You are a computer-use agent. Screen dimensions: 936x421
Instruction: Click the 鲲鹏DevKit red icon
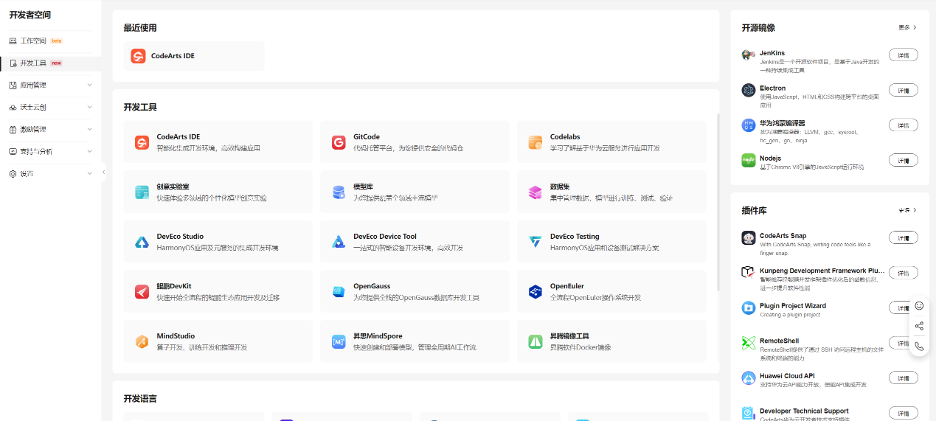pos(142,291)
